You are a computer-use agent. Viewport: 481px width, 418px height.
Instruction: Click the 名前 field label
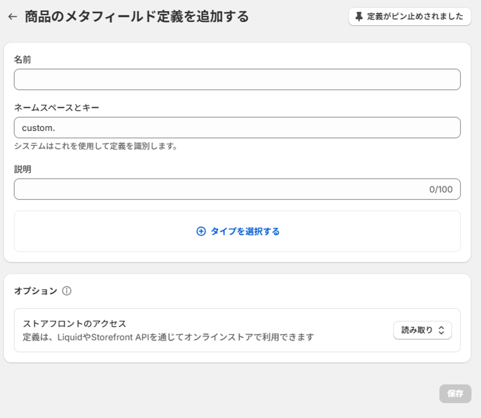click(x=22, y=59)
